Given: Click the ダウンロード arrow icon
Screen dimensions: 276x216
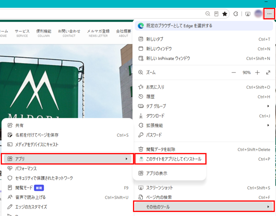Looking at the screenshot, I should (141, 116).
